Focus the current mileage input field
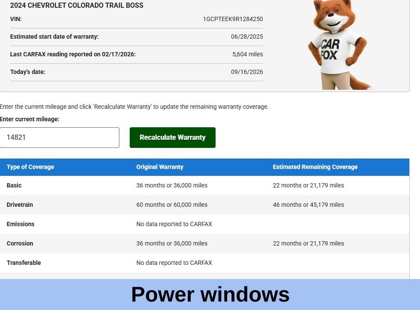Image resolution: width=420 pixels, height=310 pixels. 59,137
